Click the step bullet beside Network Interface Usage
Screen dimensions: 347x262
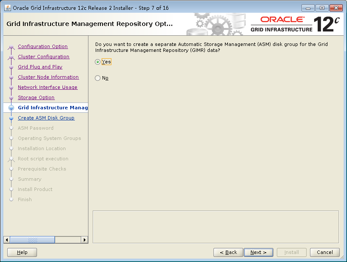(11, 88)
